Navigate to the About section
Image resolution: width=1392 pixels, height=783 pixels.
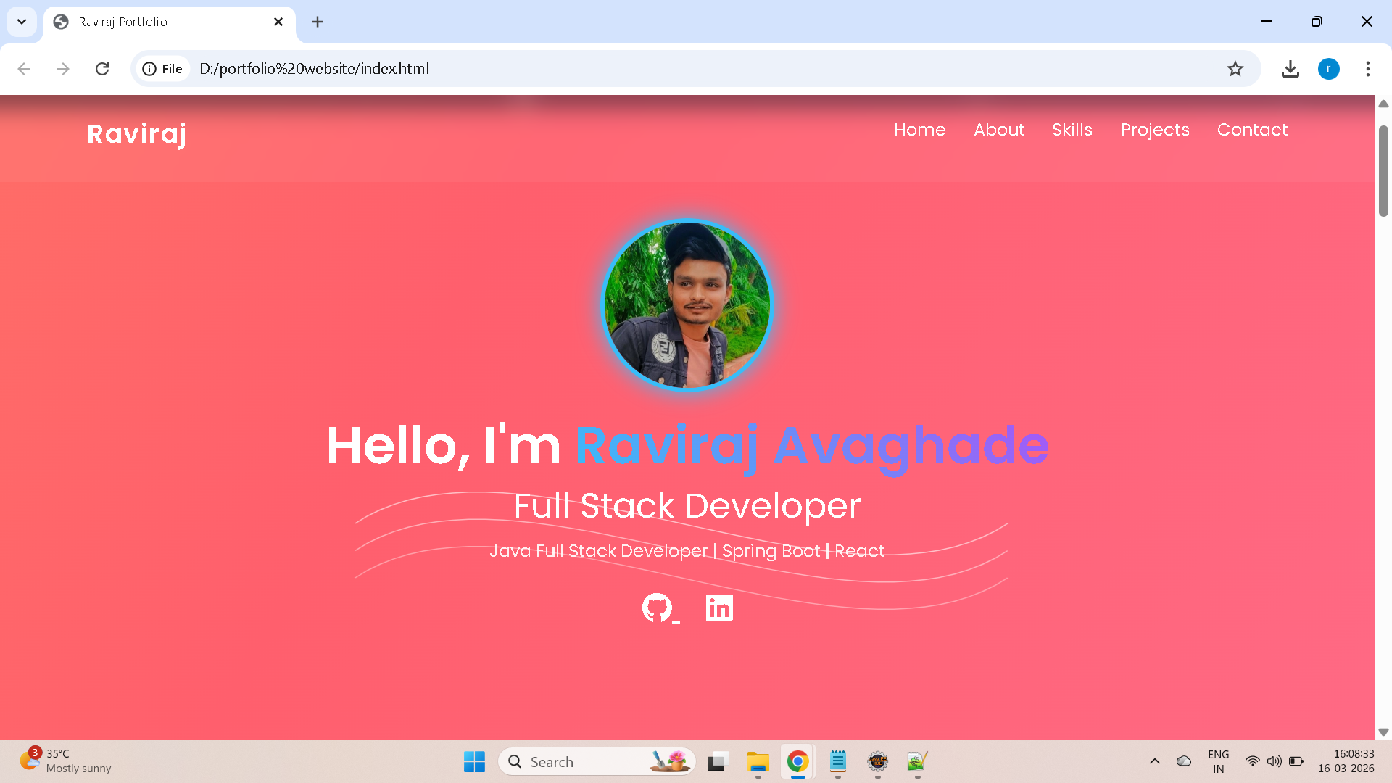click(x=998, y=130)
